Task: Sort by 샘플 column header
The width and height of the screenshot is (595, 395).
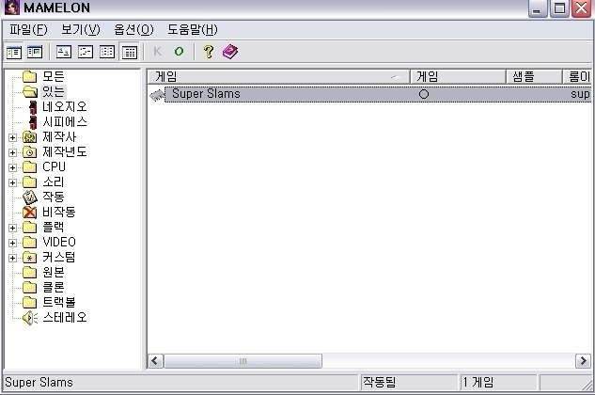Action: (x=534, y=77)
